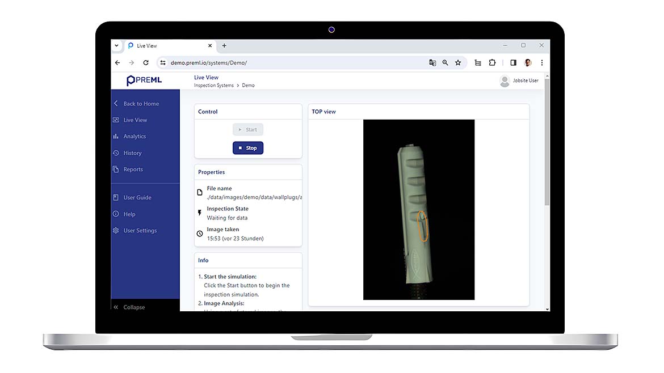This screenshot has height=373, width=664.
Task: Click the Image taken clock icon
Action: (x=200, y=234)
